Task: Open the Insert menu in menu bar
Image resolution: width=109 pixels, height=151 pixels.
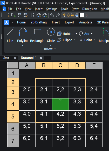Action: tap(39, 9)
